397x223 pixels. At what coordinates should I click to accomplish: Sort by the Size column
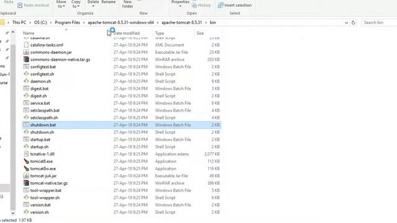coord(200,33)
